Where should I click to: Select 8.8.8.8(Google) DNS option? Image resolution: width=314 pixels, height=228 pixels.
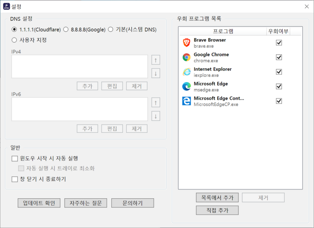66,30
